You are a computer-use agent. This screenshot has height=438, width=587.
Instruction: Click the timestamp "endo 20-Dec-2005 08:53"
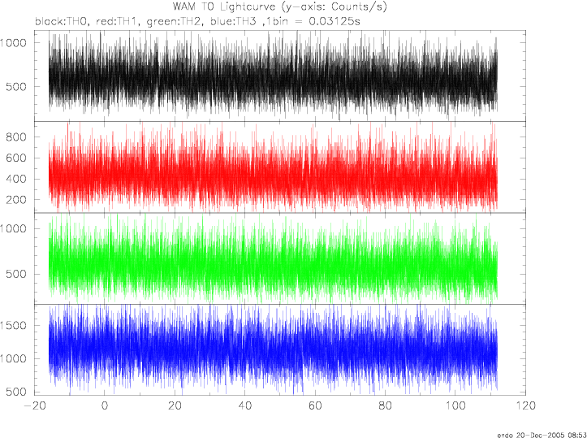coord(542,435)
